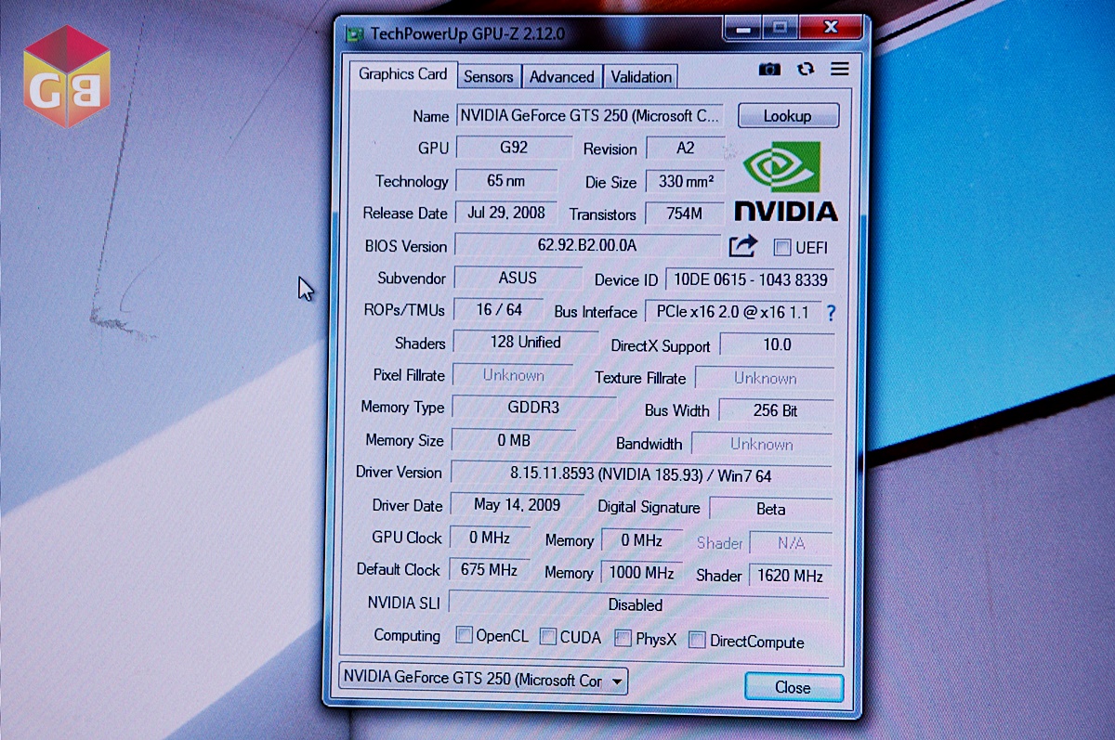Screen dimensions: 1115x740
Task: Click the Bandwidth Unknown field
Action: 762,444
